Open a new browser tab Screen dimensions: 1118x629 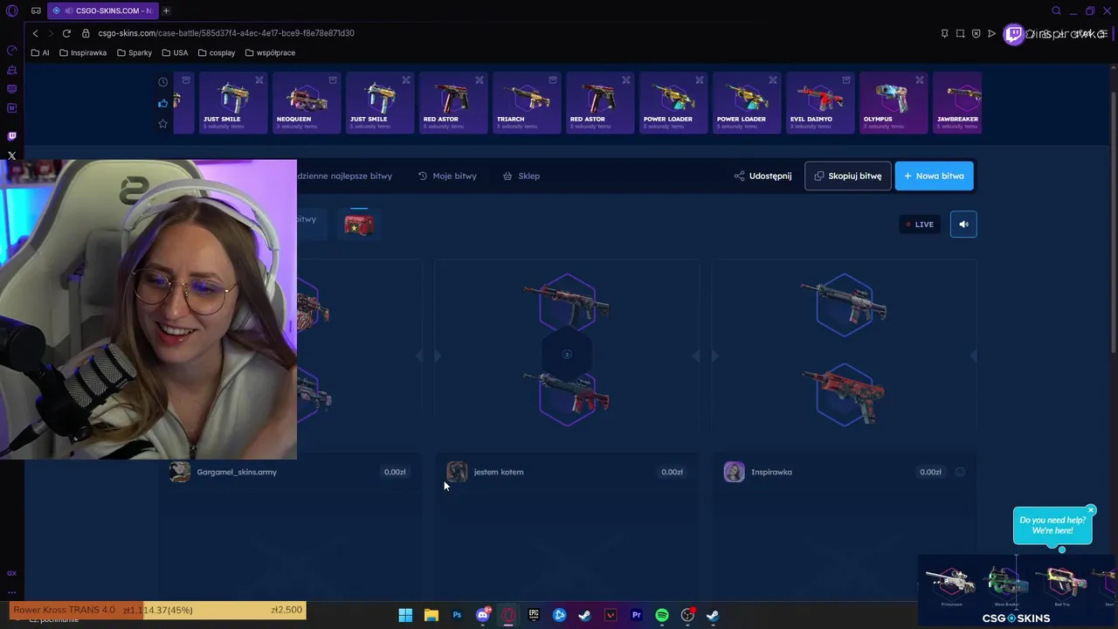coord(166,10)
